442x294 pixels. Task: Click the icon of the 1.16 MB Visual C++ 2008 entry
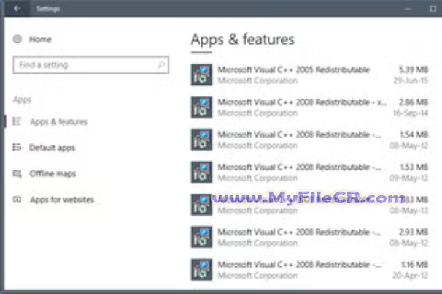(201, 269)
